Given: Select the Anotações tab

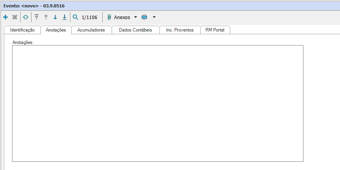Looking at the screenshot, I should click(x=56, y=30).
